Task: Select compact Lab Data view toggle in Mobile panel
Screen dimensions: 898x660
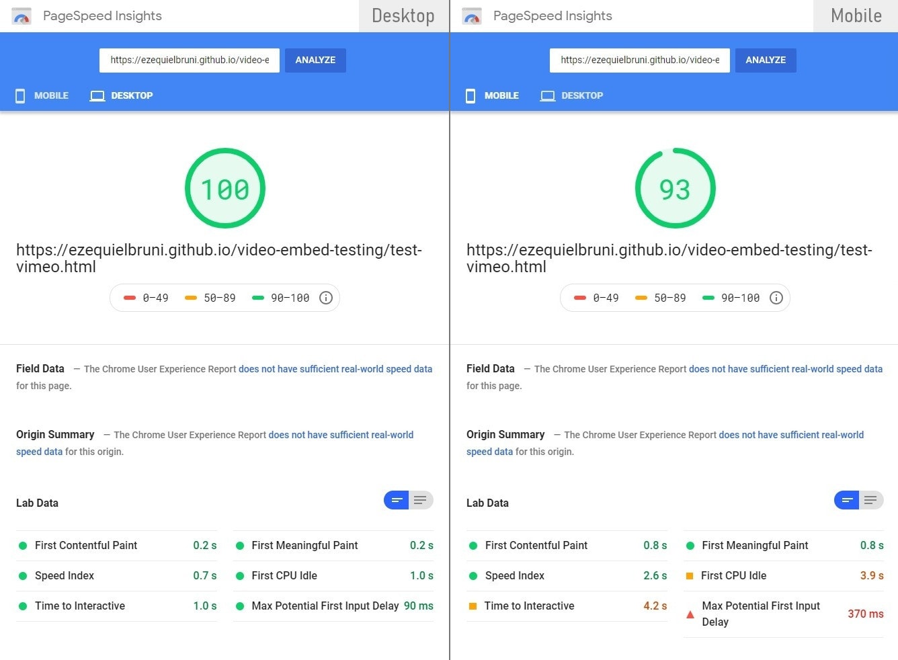Action: [847, 500]
